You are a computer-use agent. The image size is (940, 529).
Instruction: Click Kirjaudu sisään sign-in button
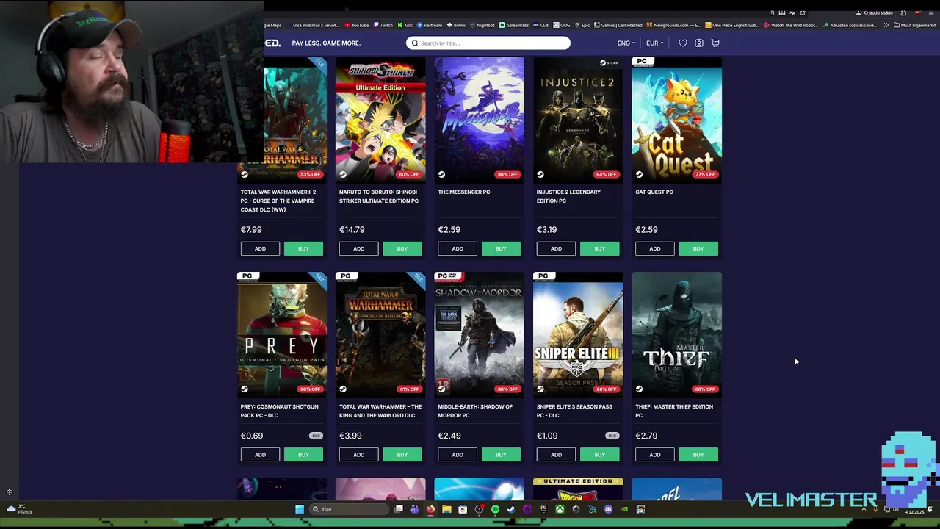click(x=874, y=12)
